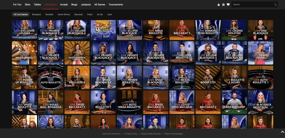Open the Responsible Gaming link
Image resolution: width=285 pixels, height=138 pixels.
[151, 134]
